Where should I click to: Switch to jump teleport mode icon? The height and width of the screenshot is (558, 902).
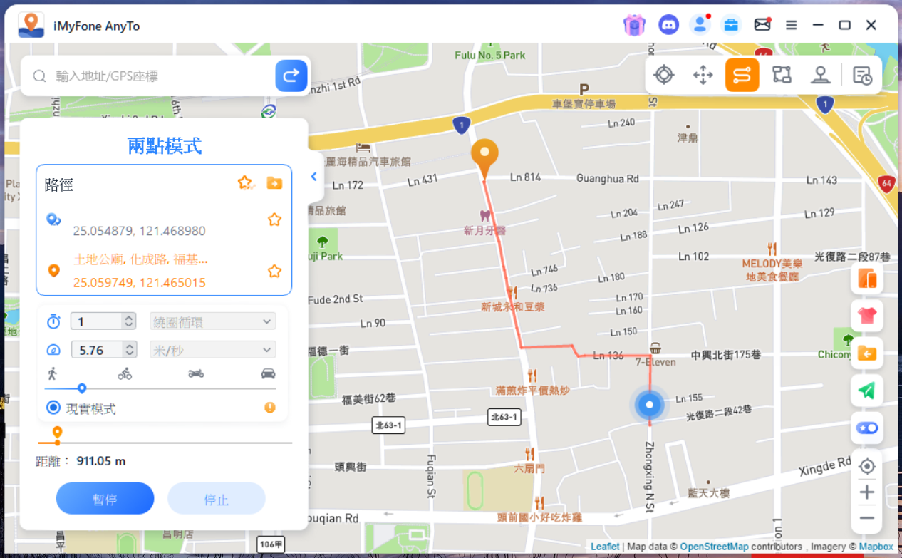click(x=703, y=75)
